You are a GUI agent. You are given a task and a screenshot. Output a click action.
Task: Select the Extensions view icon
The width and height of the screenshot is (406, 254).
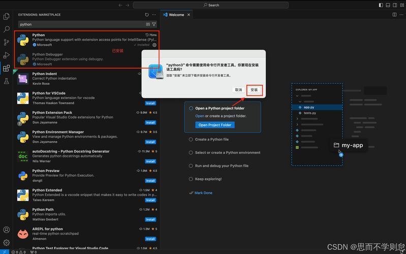pyautogui.click(x=7, y=69)
